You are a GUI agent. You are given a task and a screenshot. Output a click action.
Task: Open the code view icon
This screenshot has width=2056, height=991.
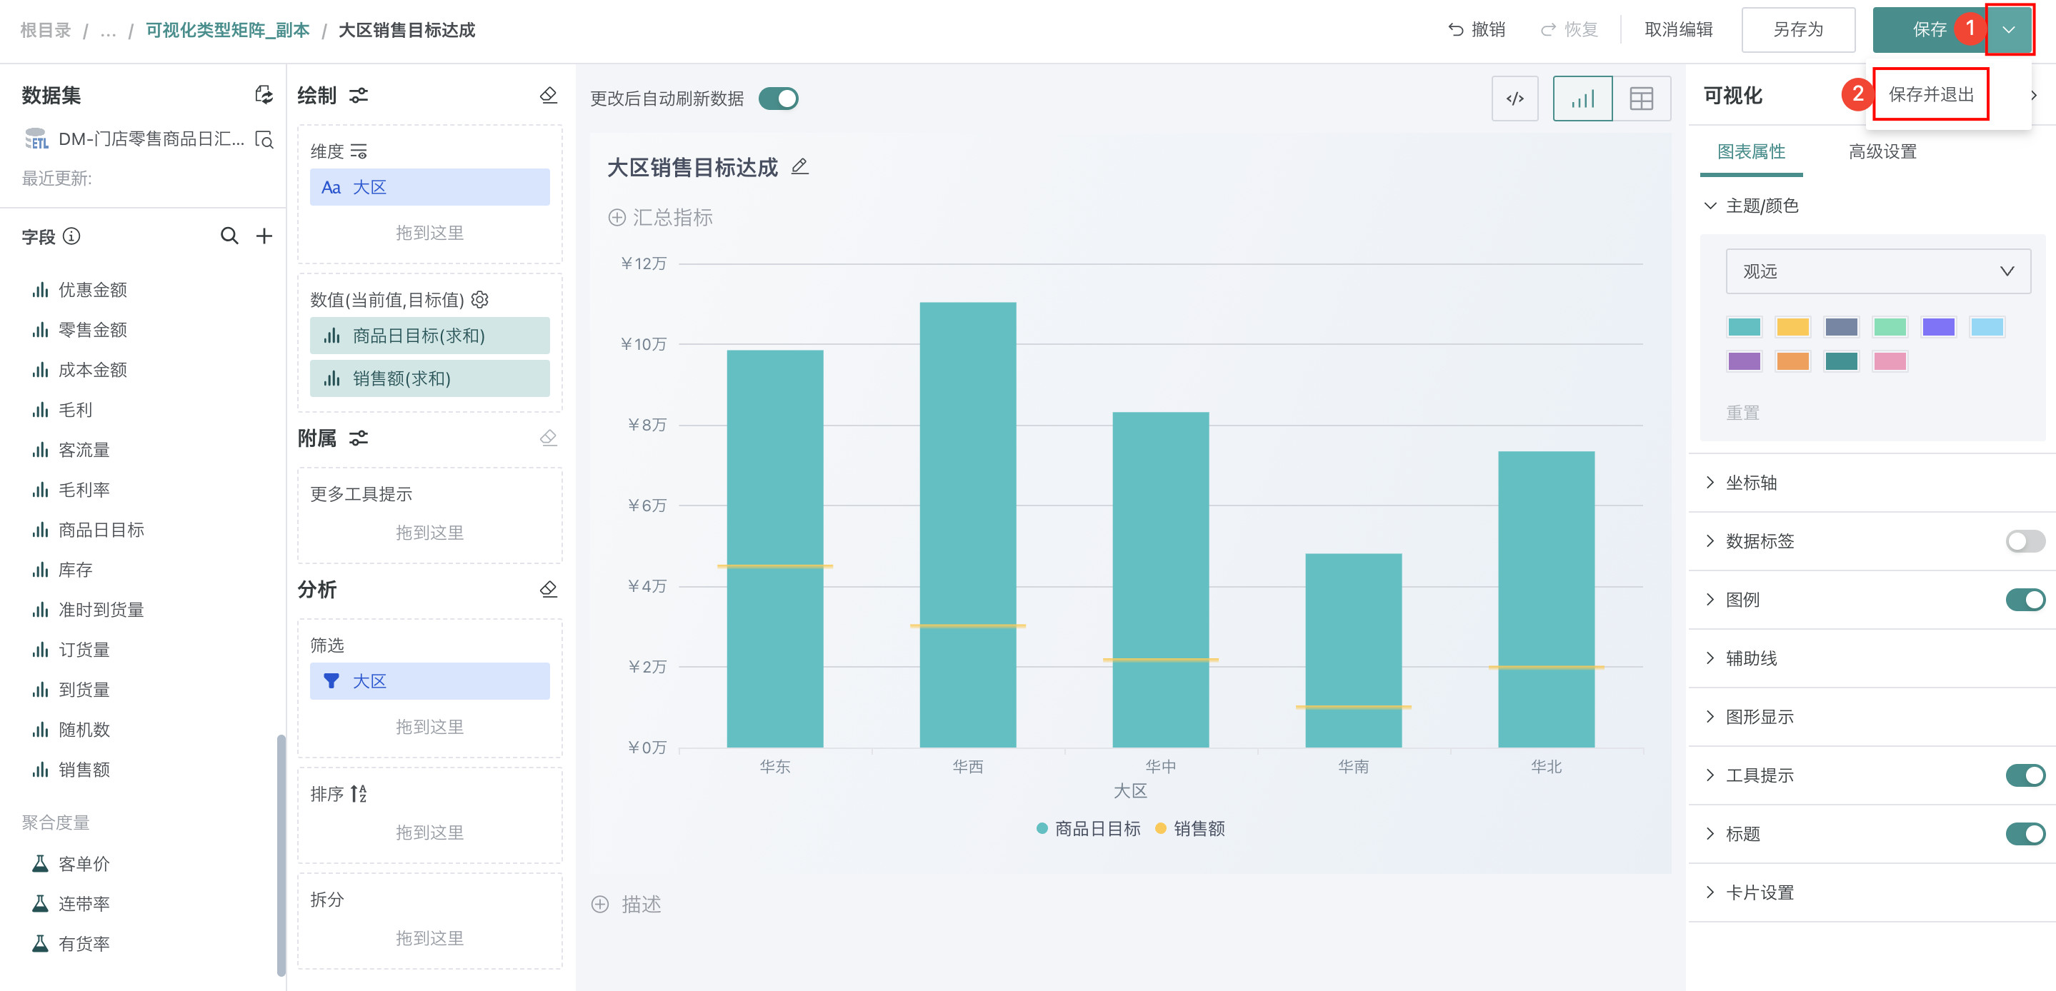click(x=1514, y=99)
